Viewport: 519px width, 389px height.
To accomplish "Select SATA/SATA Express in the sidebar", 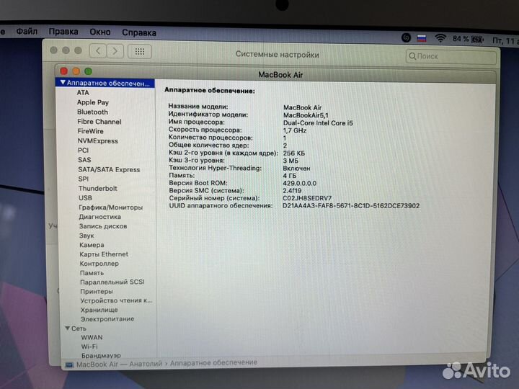I will click(x=109, y=169).
